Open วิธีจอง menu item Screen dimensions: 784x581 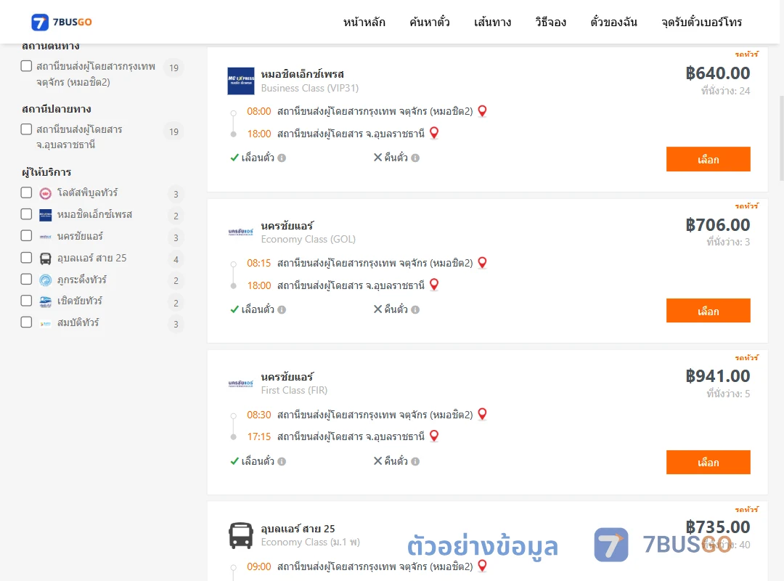[550, 22]
